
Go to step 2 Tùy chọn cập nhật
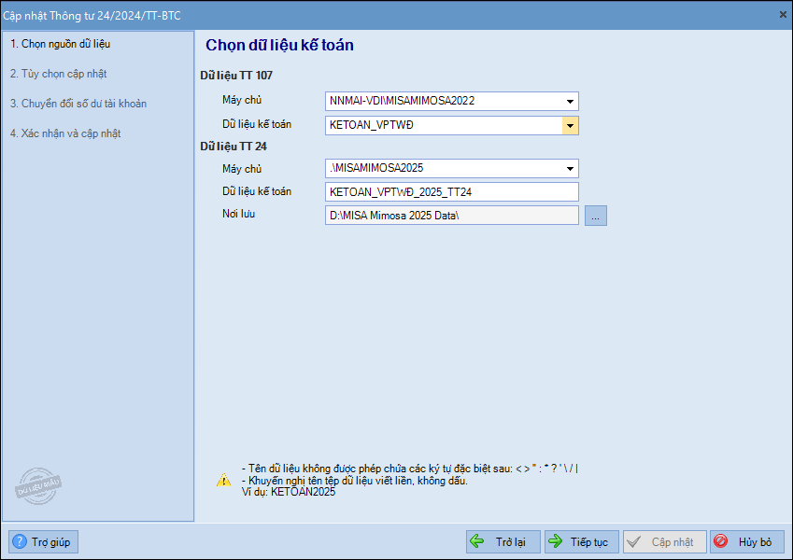(59, 74)
